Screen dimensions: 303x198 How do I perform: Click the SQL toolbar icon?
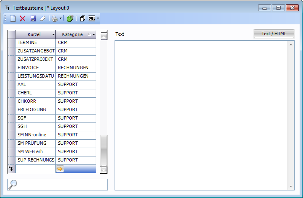click(x=92, y=18)
